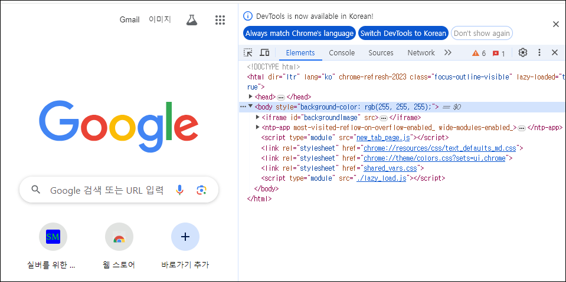Click the rgb(255, 255, 255) style value
The image size is (566, 282).
point(397,107)
